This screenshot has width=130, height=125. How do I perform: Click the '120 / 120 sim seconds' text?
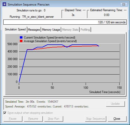[x=112, y=22]
